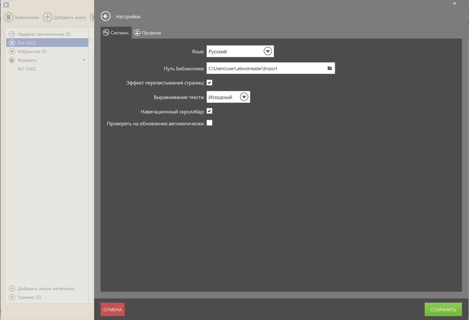Screen dimensions: 469x320
Task: Open Выравнивание текста dropdown
Action: 228,97
